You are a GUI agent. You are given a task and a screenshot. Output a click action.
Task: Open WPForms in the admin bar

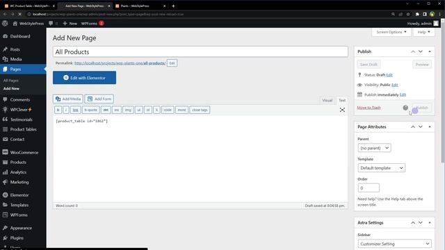92,24
